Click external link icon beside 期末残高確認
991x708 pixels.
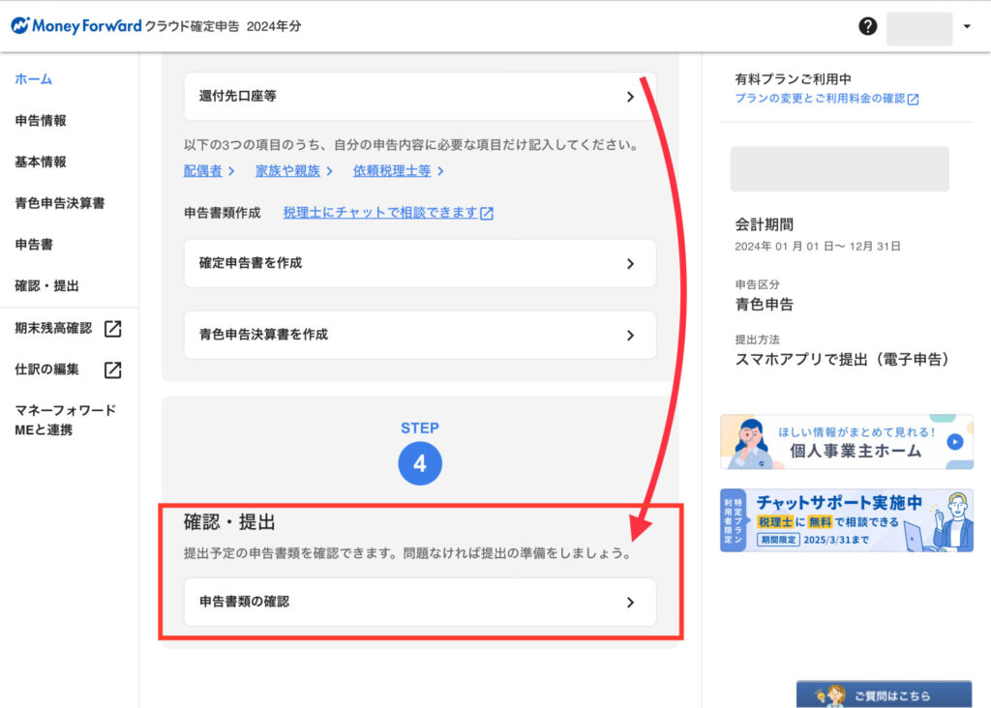click(113, 329)
